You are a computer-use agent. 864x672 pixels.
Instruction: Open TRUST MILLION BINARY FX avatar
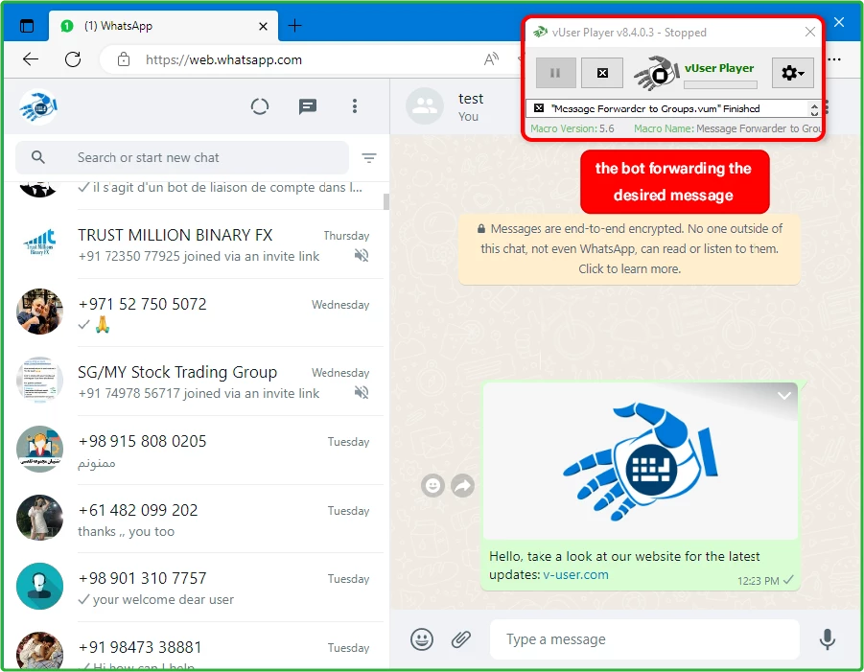[x=39, y=243]
